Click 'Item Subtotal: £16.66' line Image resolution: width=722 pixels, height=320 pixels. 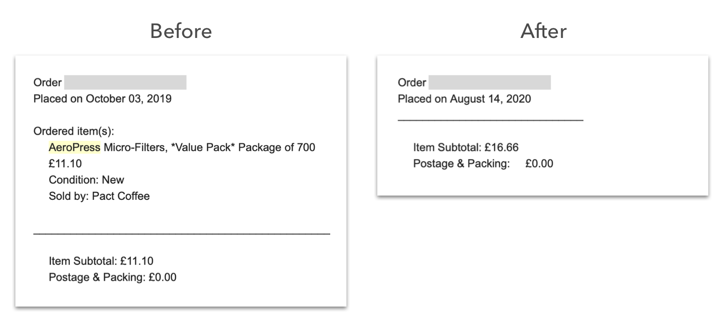click(x=465, y=148)
